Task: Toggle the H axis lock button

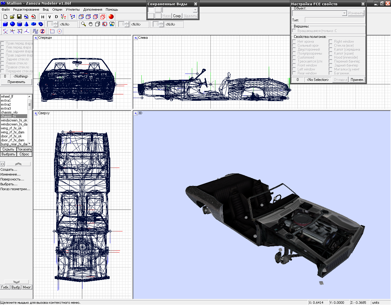Action: 43,17
